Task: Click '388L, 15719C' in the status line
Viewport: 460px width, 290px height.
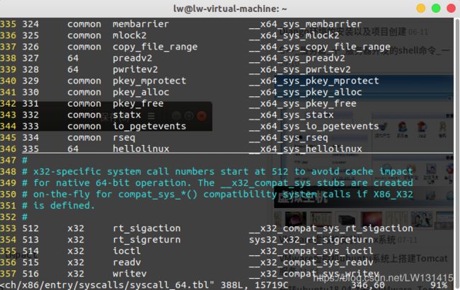Action: pyautogui.click(x=255, y=285)
